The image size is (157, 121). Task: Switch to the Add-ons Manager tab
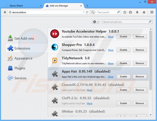[64, 6]
